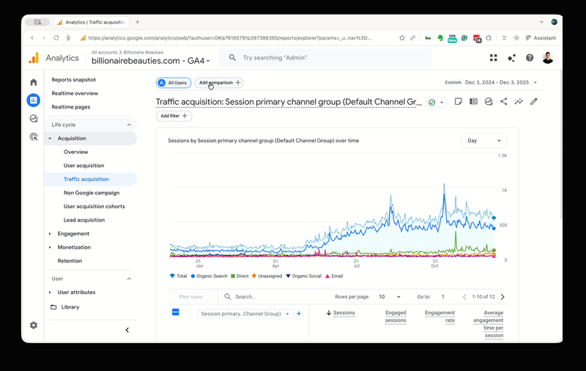Viewport: 586px width, 371px height.
Task: Open the Google apps grid icon
Action: click(x=493, y=58)
